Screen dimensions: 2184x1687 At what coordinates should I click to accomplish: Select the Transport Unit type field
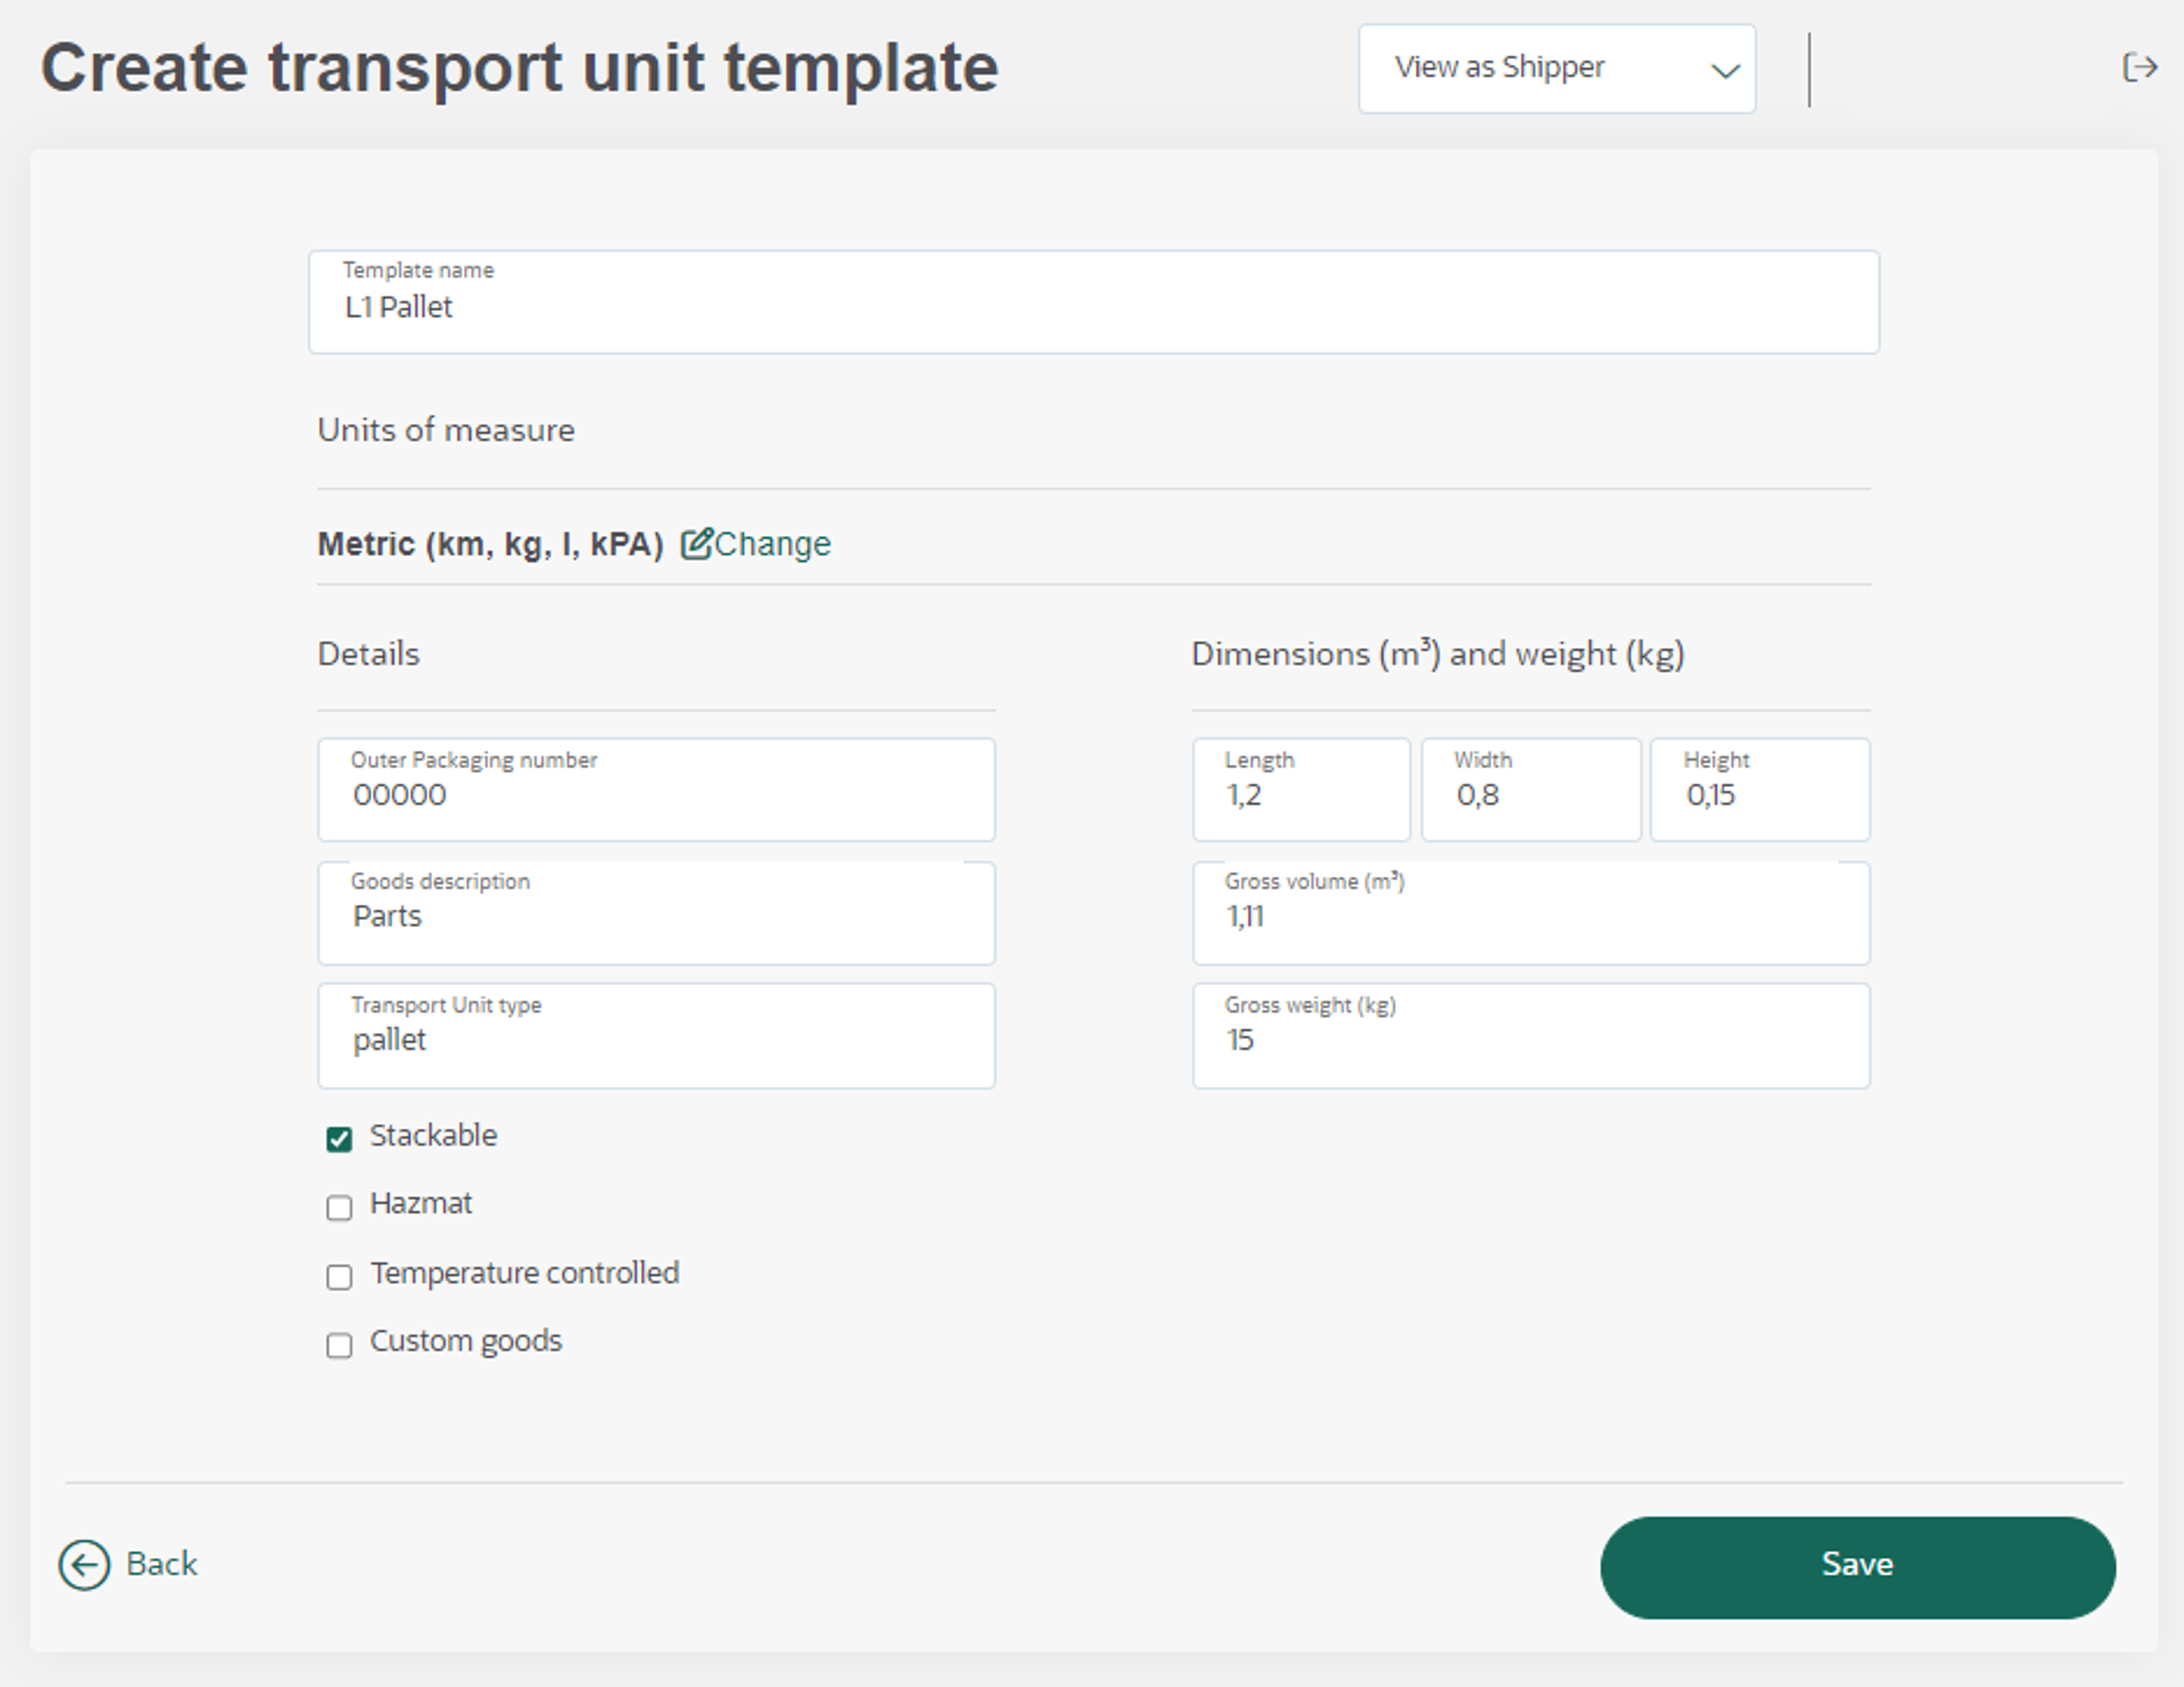[x=656, y=1035]
